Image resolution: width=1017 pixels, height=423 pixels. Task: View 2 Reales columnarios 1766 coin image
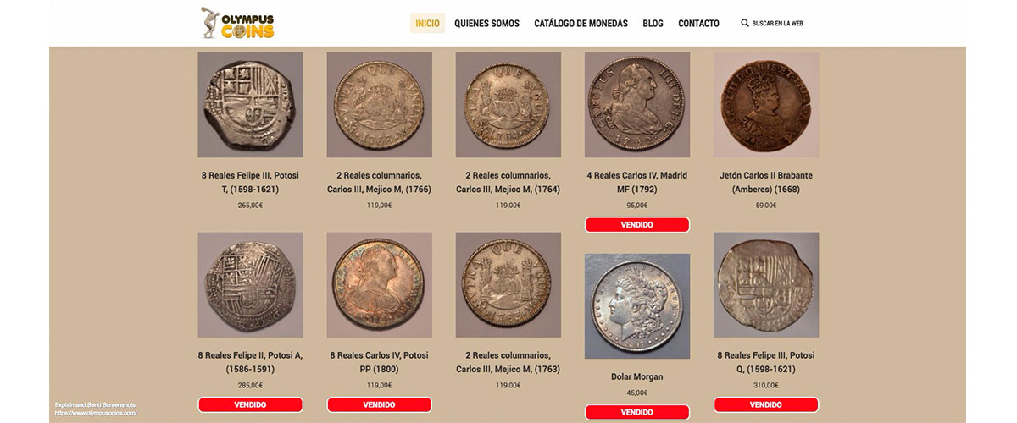pos(379,105)
